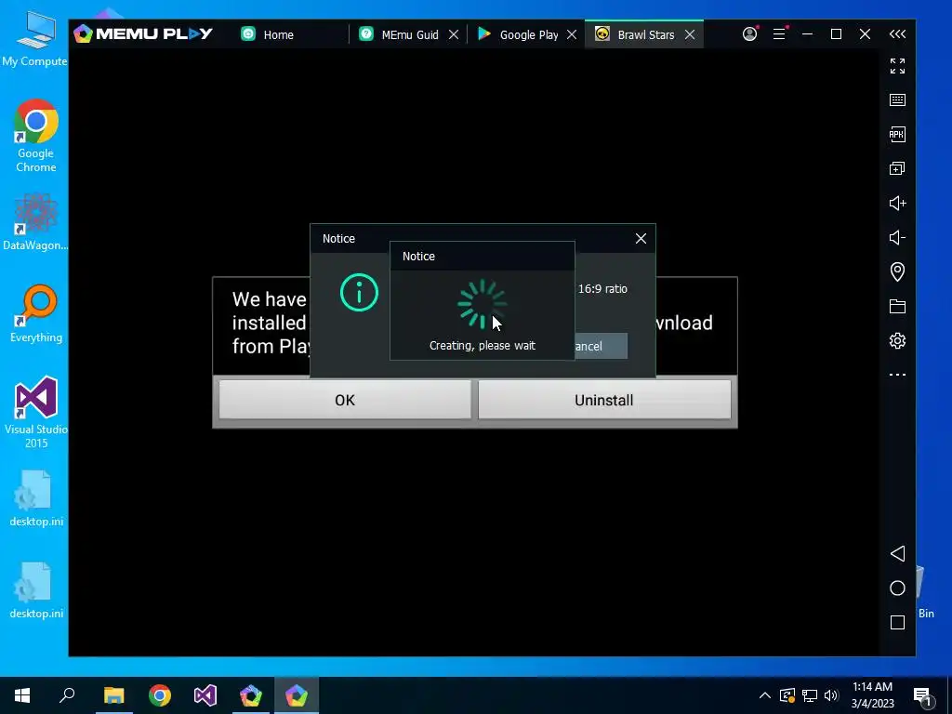Open File Explorer from the taskbar
The width and height of the screenshot is (952, 714).
113,695
